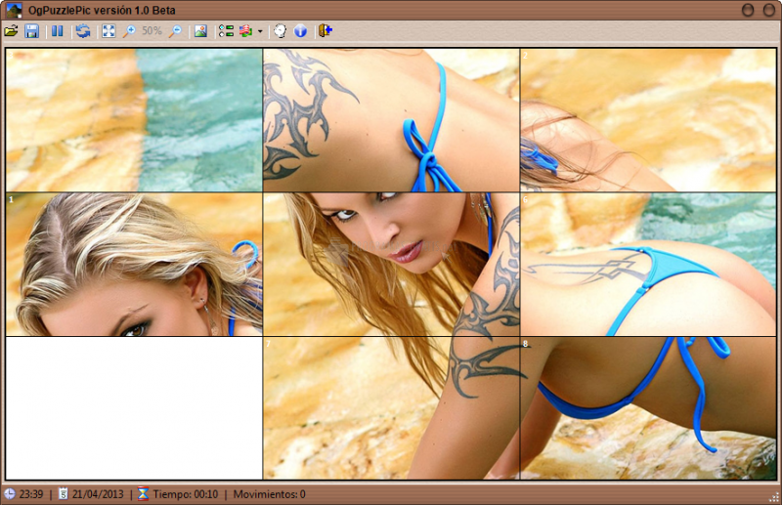The height and width of the screenshot is (505, 782).
Task: Click the Movimientos: 0 counter
Action: [270, 494]
